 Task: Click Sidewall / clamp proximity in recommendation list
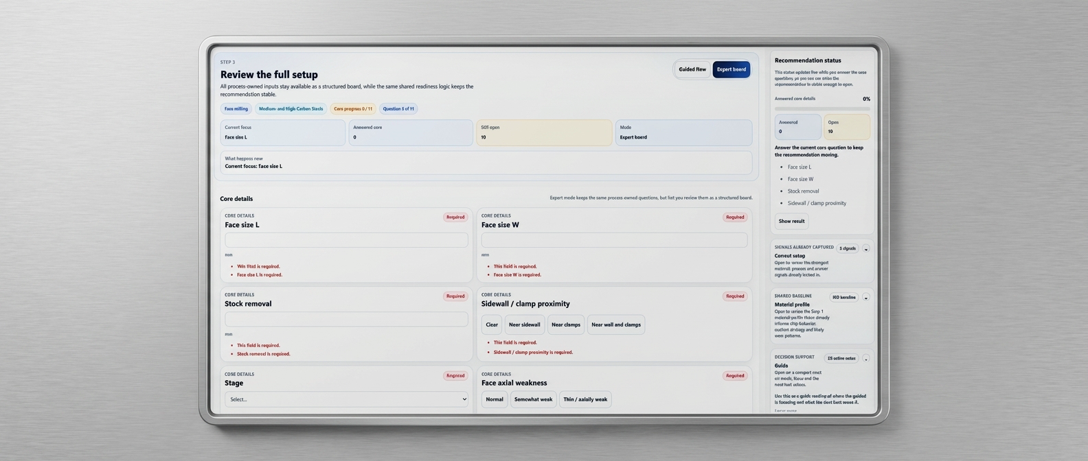click(817, 203)
